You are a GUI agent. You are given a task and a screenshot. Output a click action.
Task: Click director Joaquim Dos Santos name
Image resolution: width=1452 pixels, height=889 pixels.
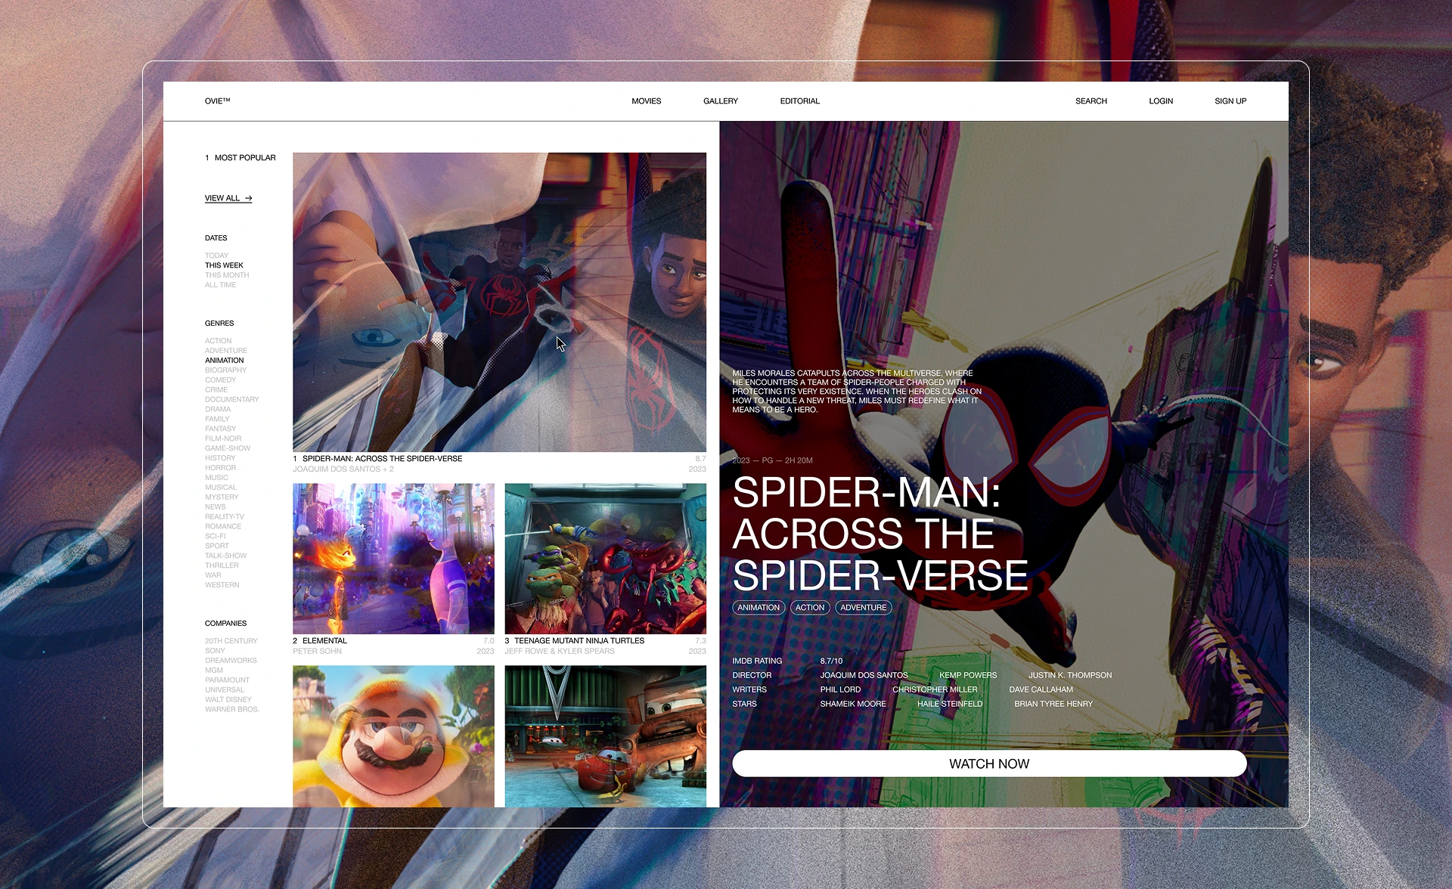coord(864,675)
